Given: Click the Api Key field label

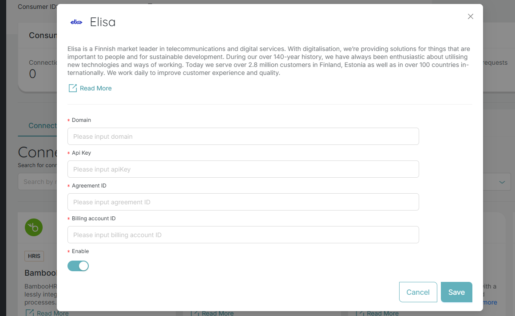Looking at the screenshot, I should tap(81, 153).
